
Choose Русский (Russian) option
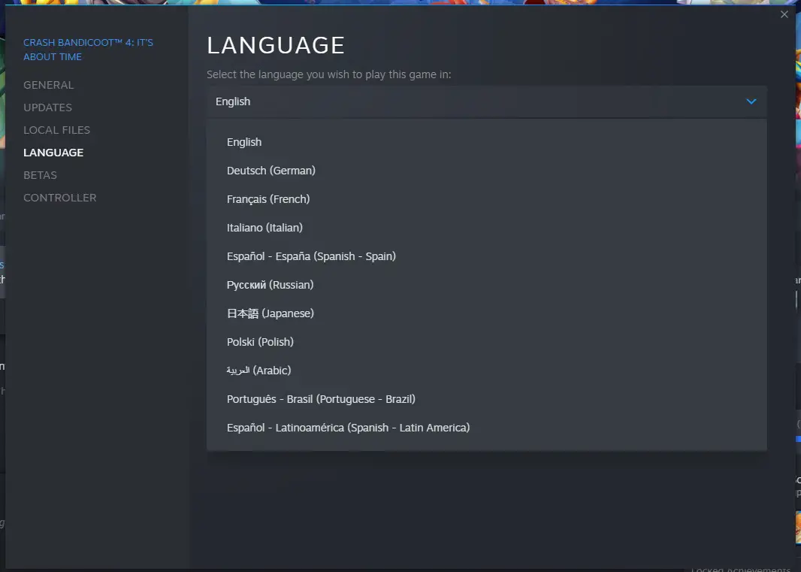point(486,285)
